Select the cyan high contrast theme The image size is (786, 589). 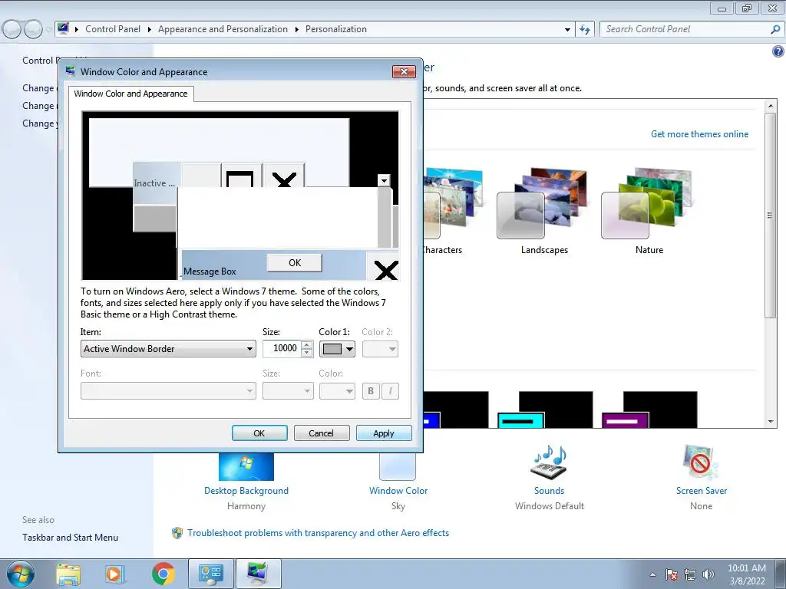[545, 410]
